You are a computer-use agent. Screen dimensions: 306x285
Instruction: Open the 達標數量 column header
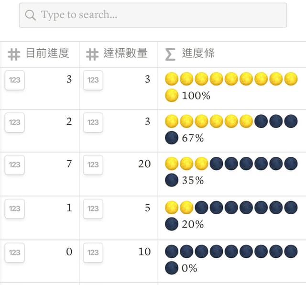point(119,54)
